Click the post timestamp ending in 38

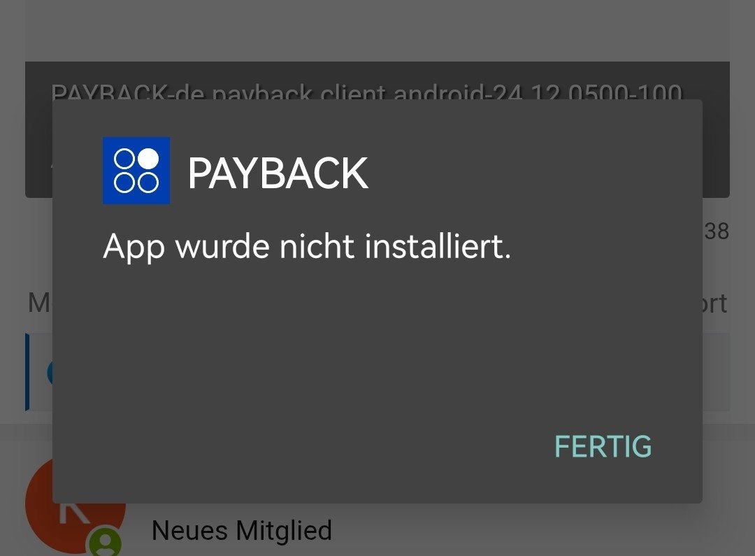pyautogui.click(x=717, y=231)
